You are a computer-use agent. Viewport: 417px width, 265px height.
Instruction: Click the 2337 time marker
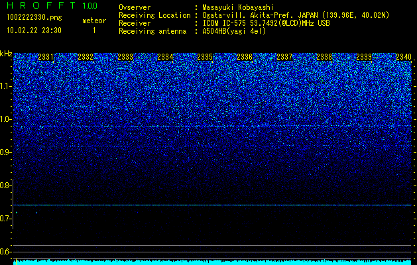(284, 57)
